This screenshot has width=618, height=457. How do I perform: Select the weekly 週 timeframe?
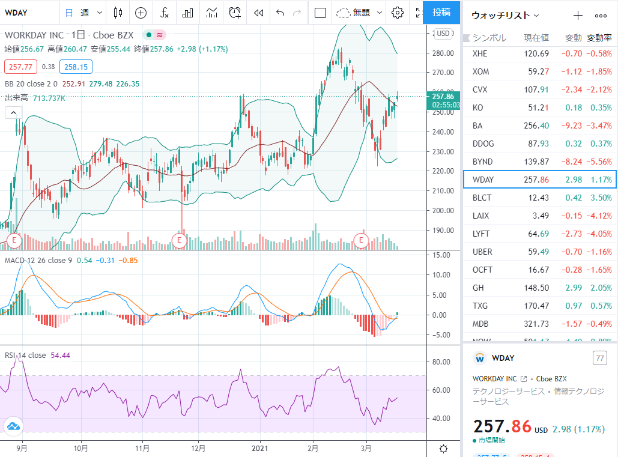coord(85,13)
